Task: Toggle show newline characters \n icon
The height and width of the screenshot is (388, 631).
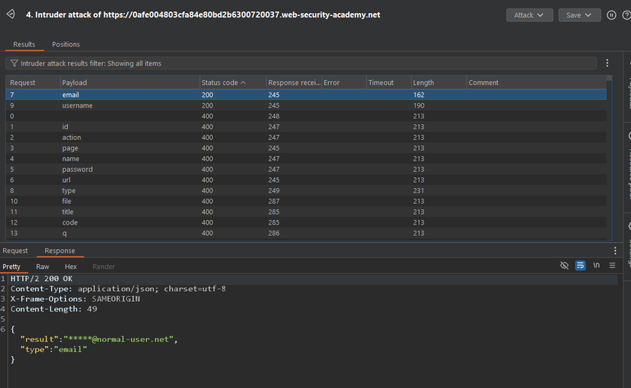Action: tap(597, 265)
